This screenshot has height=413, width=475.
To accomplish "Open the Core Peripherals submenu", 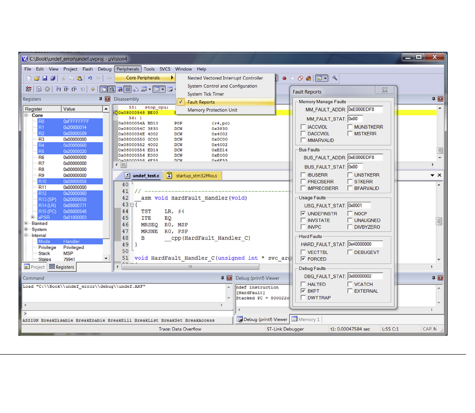I will (x=145, y=78).
